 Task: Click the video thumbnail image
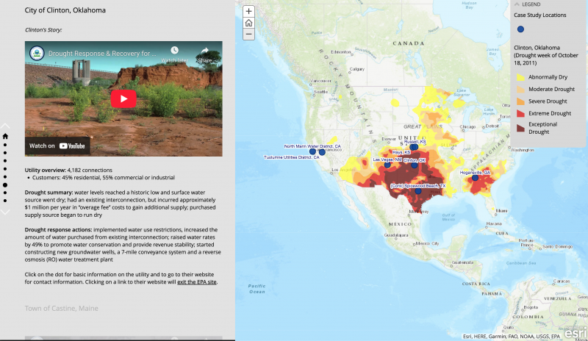tap(123, 98)
